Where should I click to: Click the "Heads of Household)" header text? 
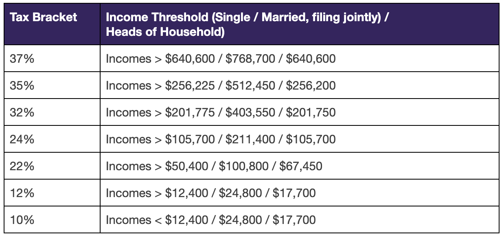pos(165,32)
